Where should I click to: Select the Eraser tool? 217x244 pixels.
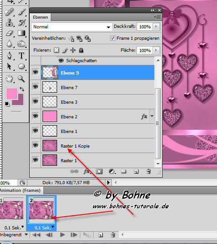click(10, 33)
